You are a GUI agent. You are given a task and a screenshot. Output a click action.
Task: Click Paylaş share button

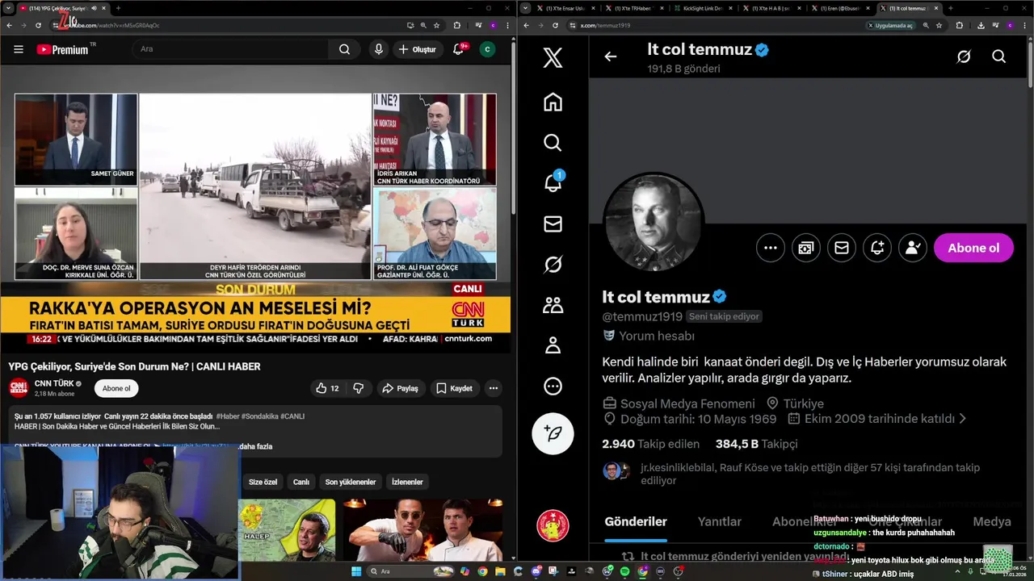click(400, 388)
